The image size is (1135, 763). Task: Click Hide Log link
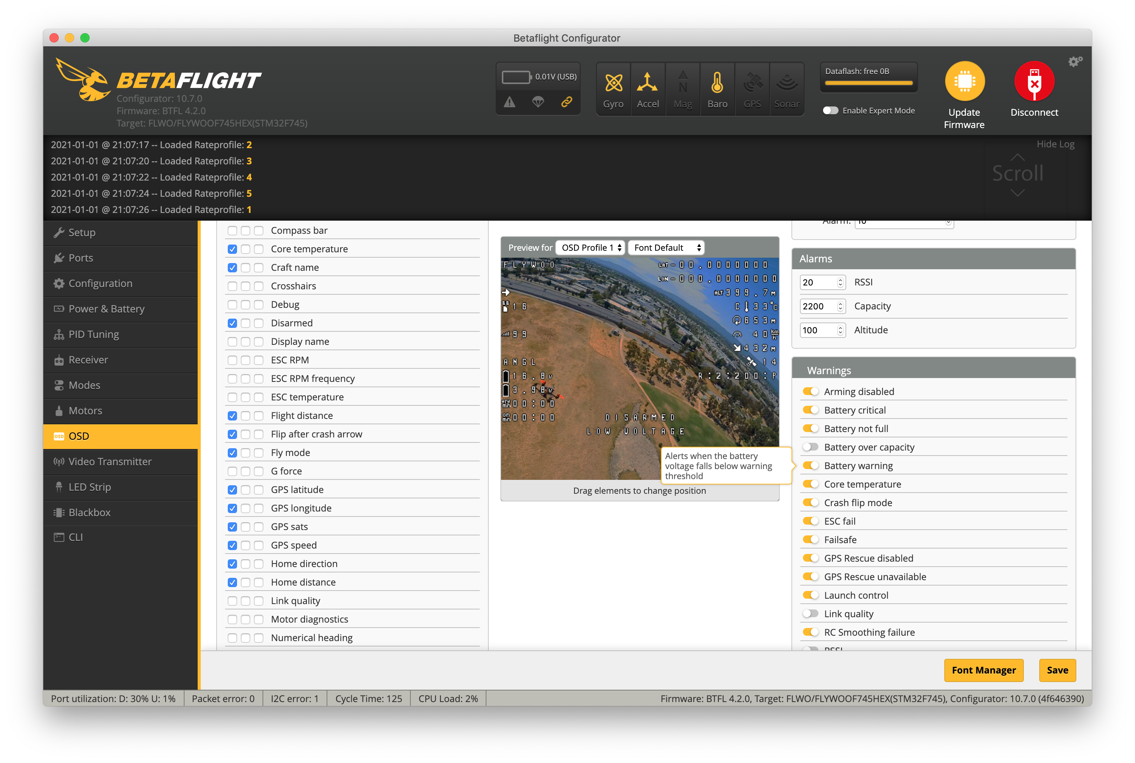click(1055, 144)
